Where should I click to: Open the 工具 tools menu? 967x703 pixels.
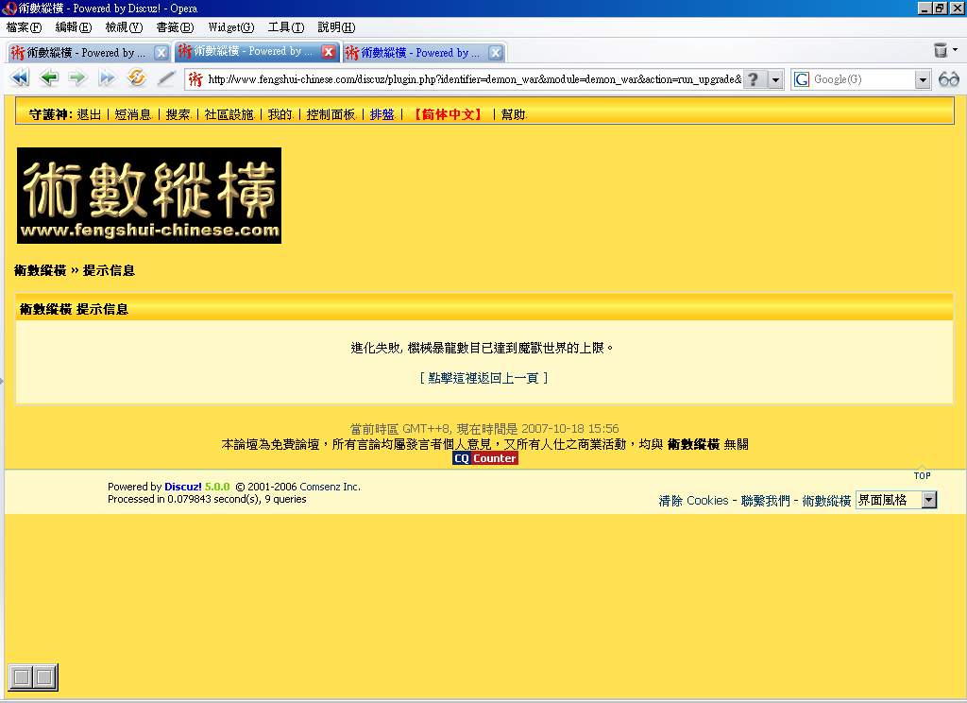(x=285, y=27)
